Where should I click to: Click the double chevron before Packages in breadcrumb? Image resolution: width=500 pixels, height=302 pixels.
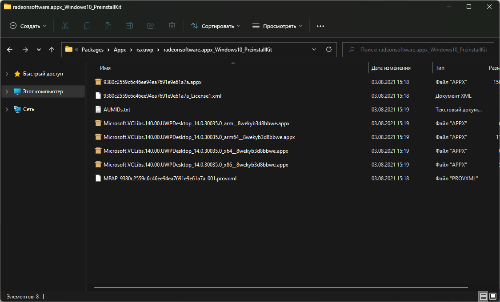pos(76,50)
